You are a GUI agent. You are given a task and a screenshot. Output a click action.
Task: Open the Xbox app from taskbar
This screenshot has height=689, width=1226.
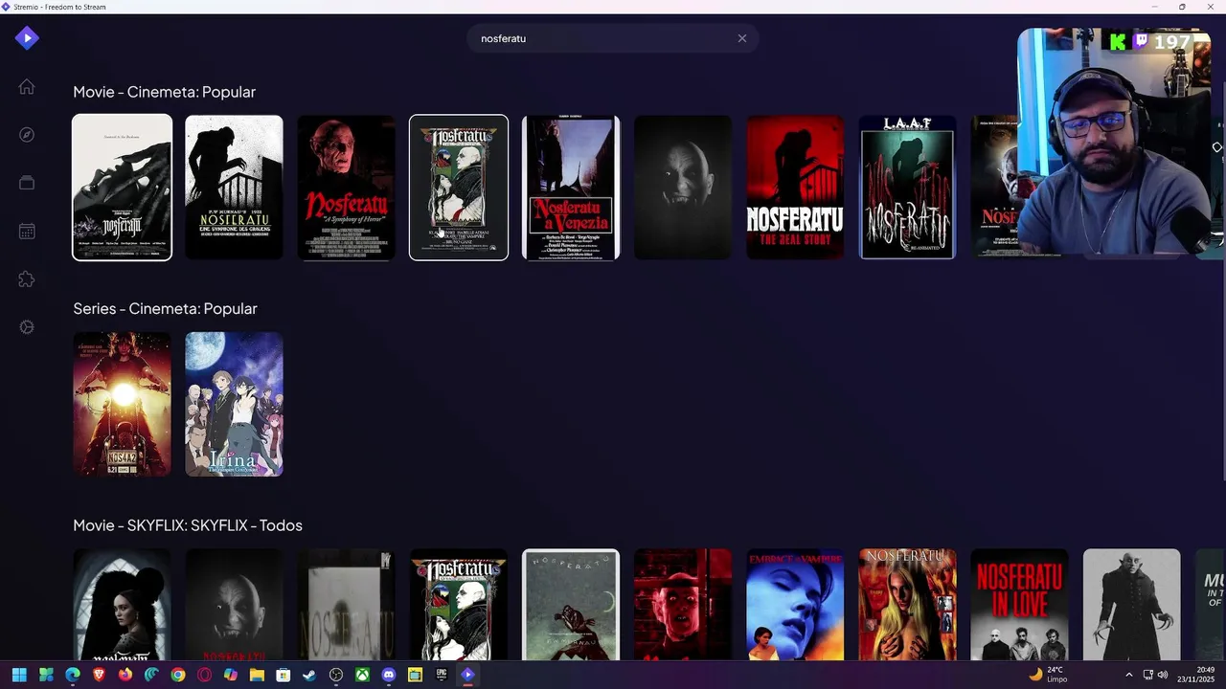coord(362,675)
